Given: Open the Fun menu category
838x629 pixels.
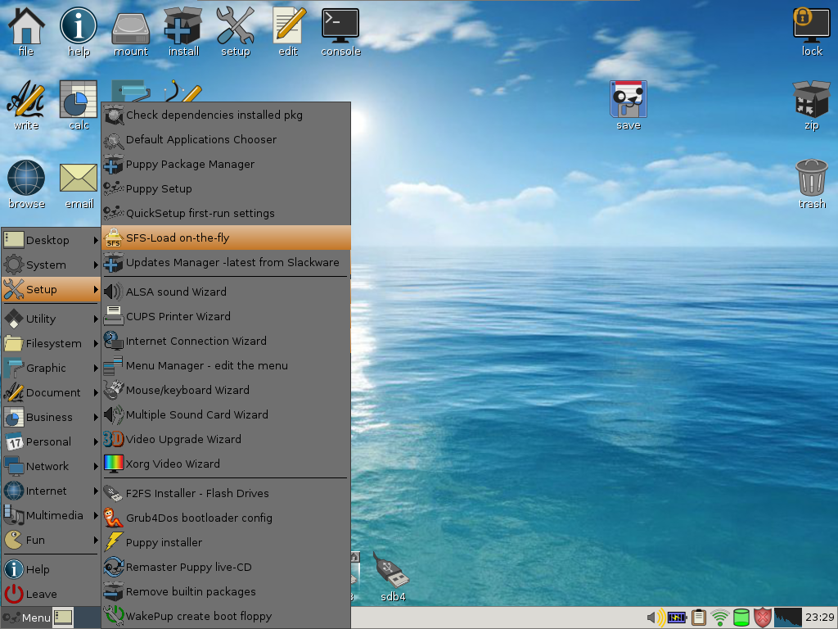Looking at the screenshot, I should [x=52, y=541].
